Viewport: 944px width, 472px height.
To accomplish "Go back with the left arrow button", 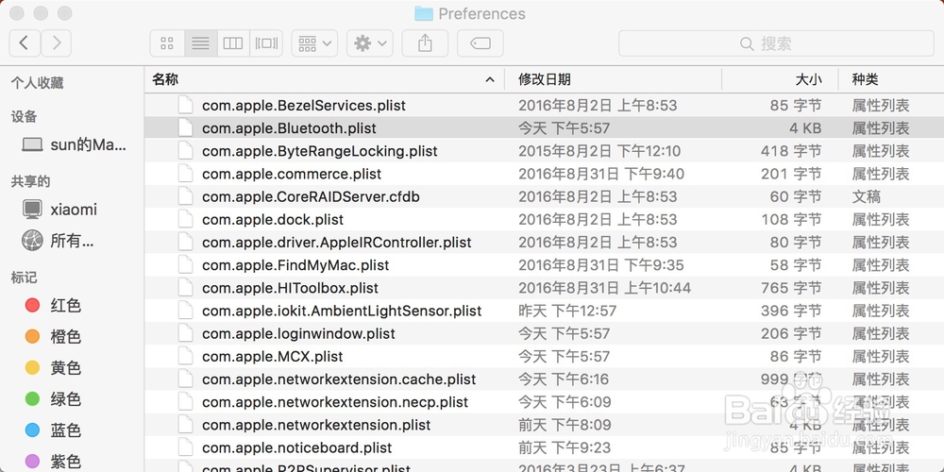I will [x=25, y=43].
